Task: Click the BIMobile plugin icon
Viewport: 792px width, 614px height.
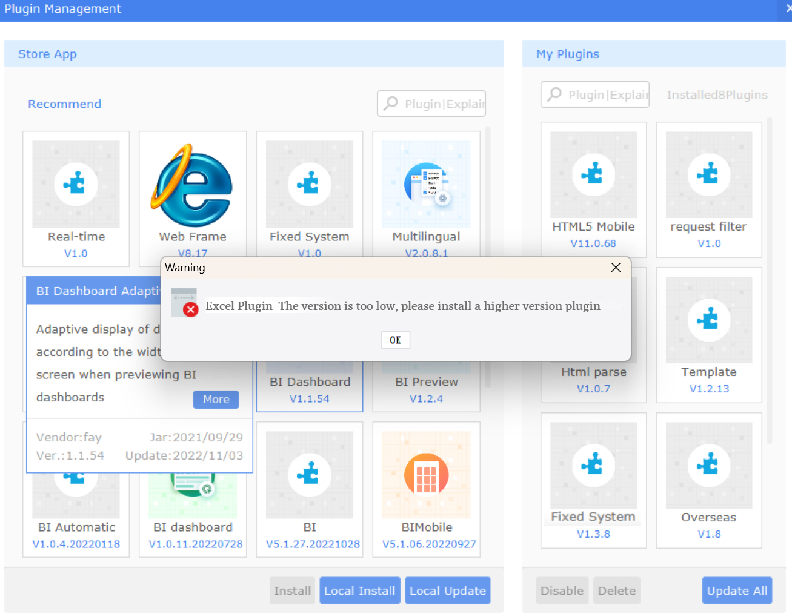Action: (426, 474)
